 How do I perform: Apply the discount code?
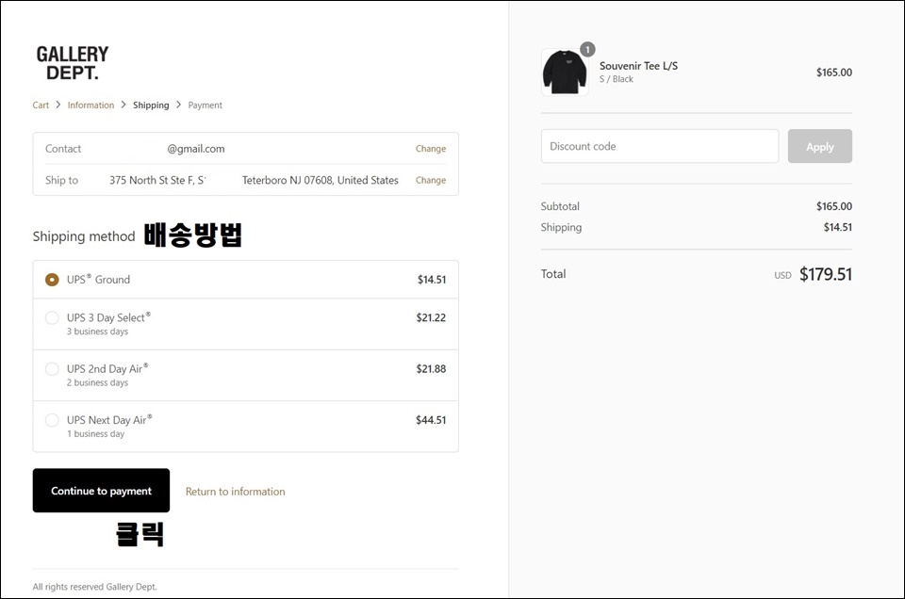(819, 146)
